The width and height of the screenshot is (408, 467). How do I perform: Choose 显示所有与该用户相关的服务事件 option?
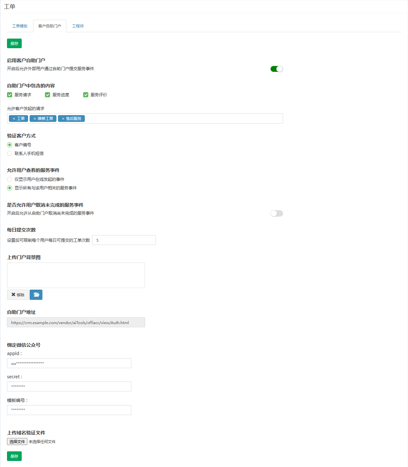tap(10, 188)
